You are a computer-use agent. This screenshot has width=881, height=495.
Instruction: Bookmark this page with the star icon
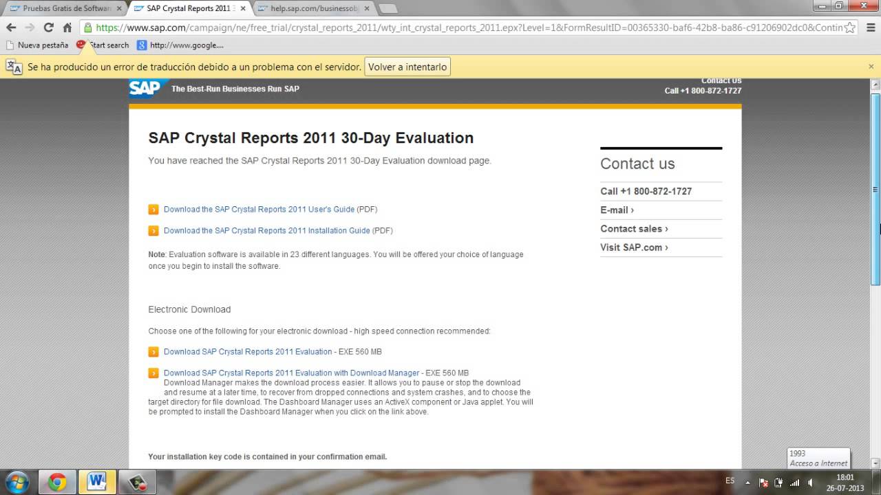850,27
